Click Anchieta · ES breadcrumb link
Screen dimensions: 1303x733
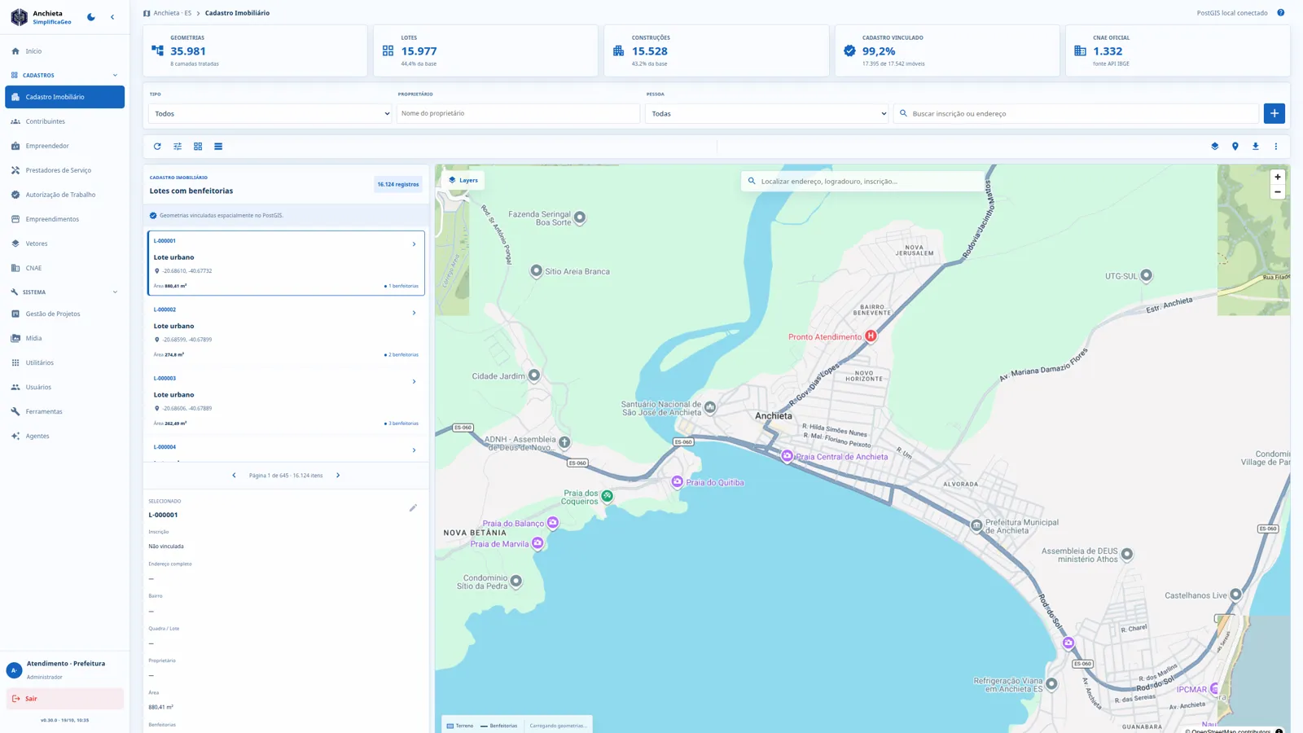[172, 13]
